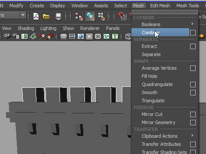Open the Modify menu
Image resolution: width=206 pixels, height=154 pixels.
click(16, 6)
